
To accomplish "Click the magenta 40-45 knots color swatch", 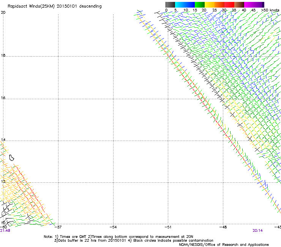I will [249, 5].
